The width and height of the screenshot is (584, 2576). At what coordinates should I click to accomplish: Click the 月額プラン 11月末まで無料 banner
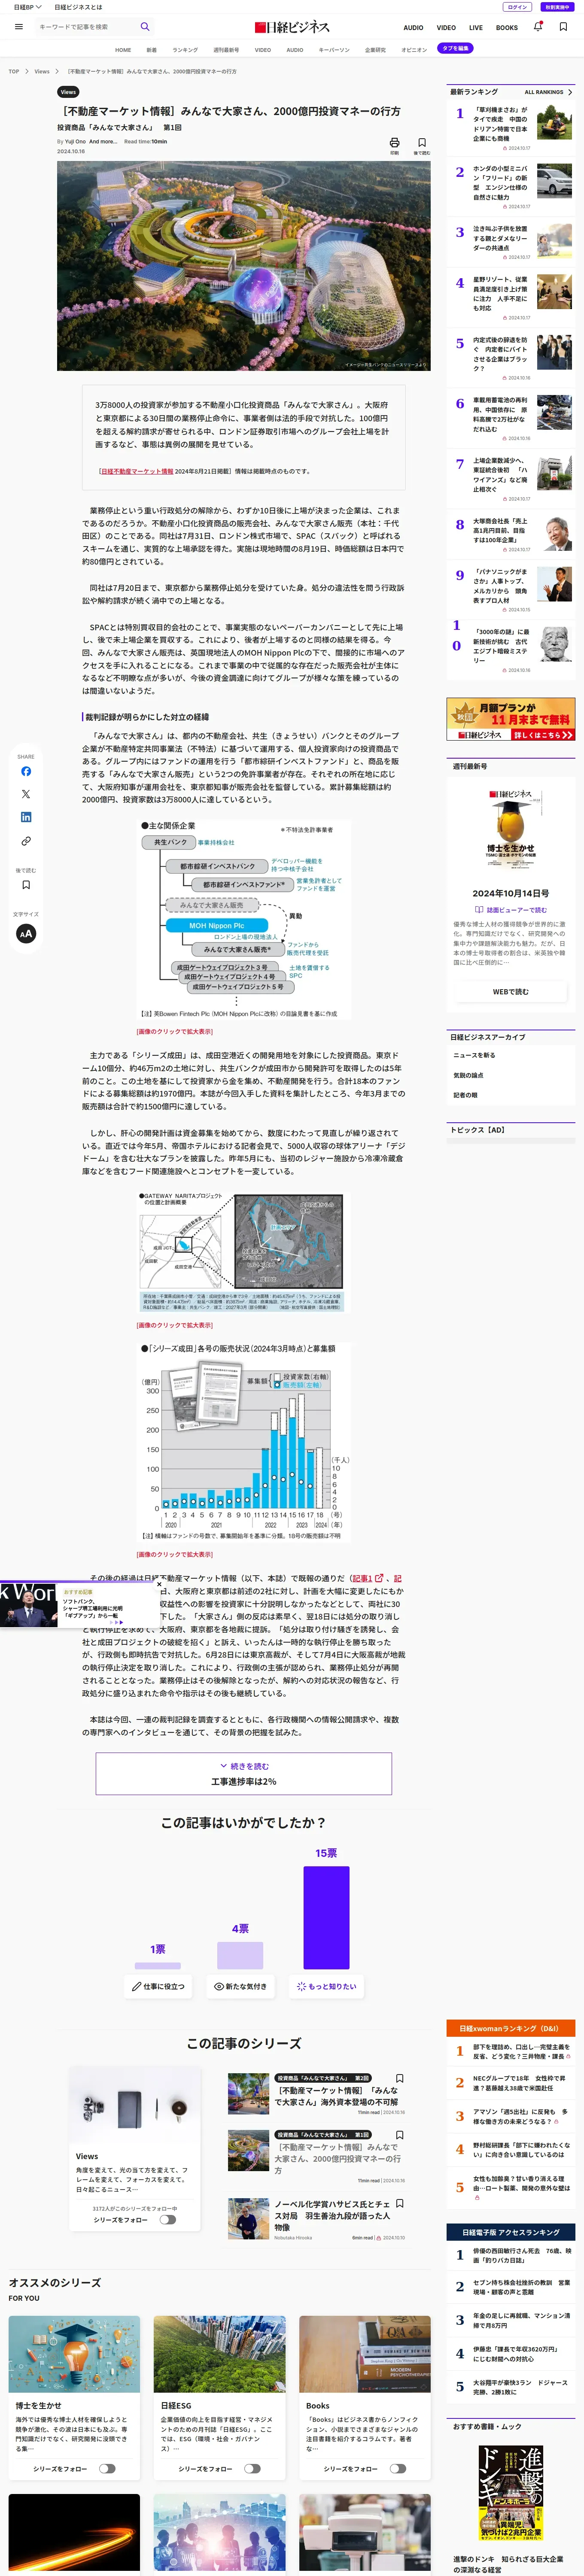point(511,720)
